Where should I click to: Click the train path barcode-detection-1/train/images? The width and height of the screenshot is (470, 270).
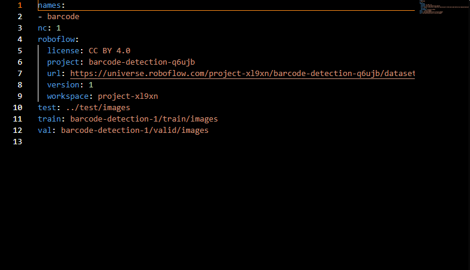coord(144,119)
